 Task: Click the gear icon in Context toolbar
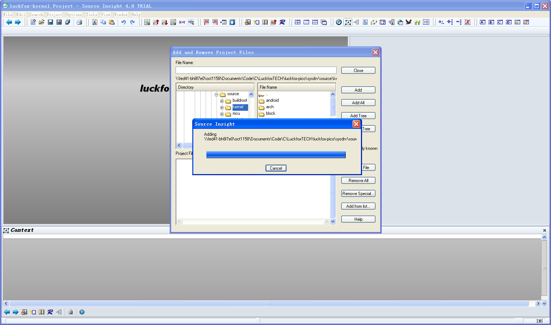tap(82, 312)
